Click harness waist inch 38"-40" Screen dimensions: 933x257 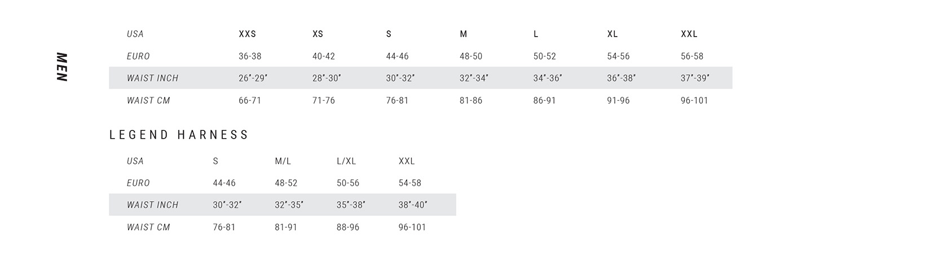(413, 205)
